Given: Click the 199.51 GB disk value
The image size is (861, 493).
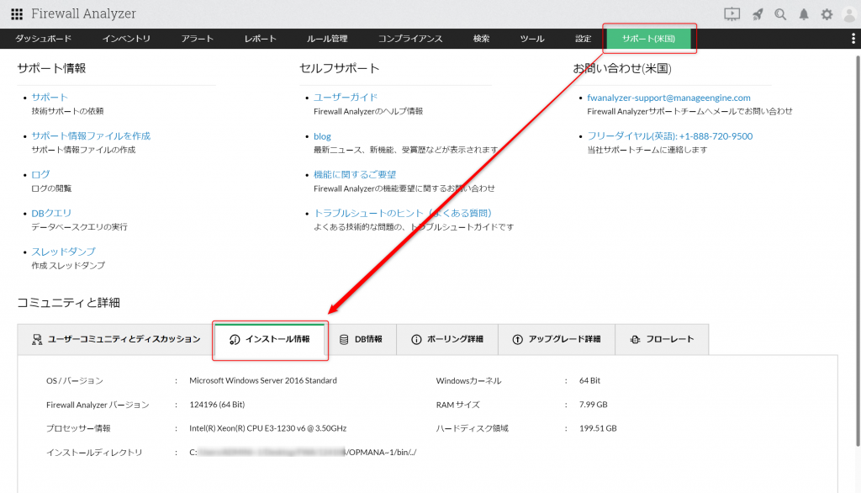Looking at the screenshot, I should [x=598, y=428].
